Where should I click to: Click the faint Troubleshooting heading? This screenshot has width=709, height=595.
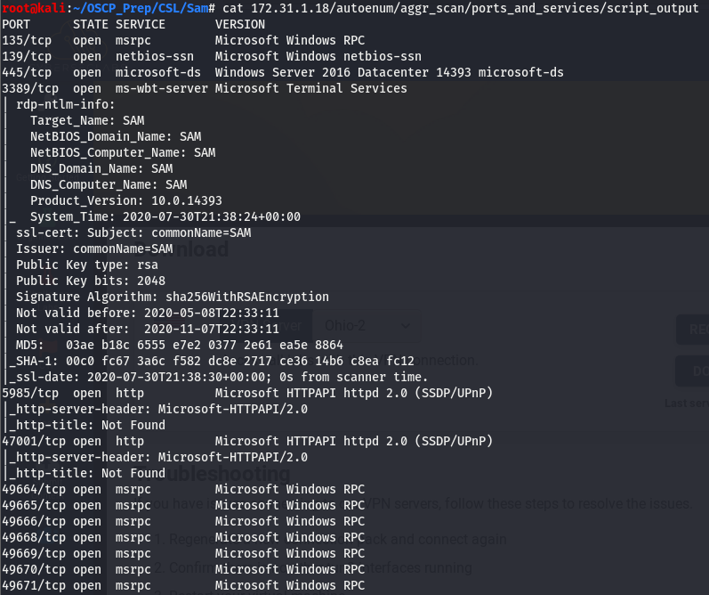click(213, 474)
